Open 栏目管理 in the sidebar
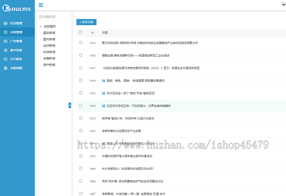 (17, 23)
